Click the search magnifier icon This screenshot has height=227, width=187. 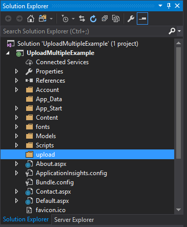172,31
